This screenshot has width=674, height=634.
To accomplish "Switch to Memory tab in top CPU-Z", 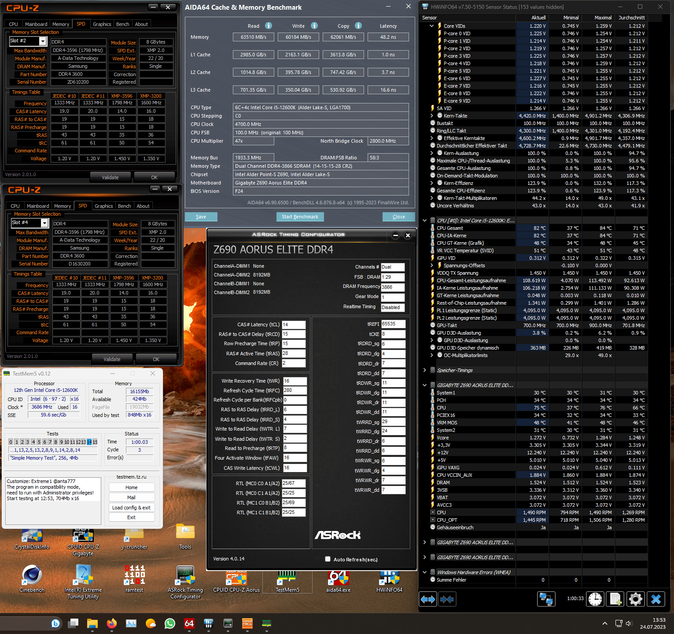I will [61, 24].
